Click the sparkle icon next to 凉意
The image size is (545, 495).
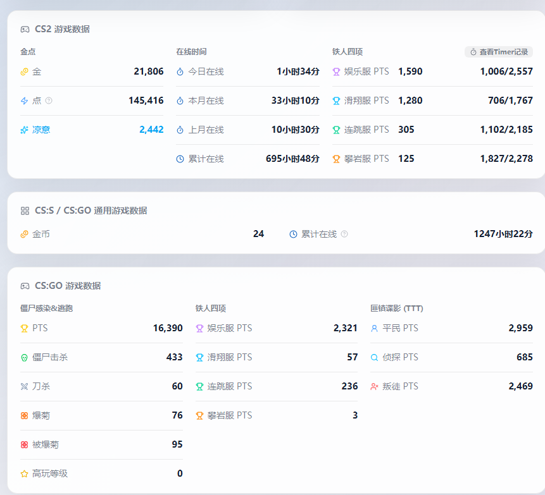(x=24, y=130)
